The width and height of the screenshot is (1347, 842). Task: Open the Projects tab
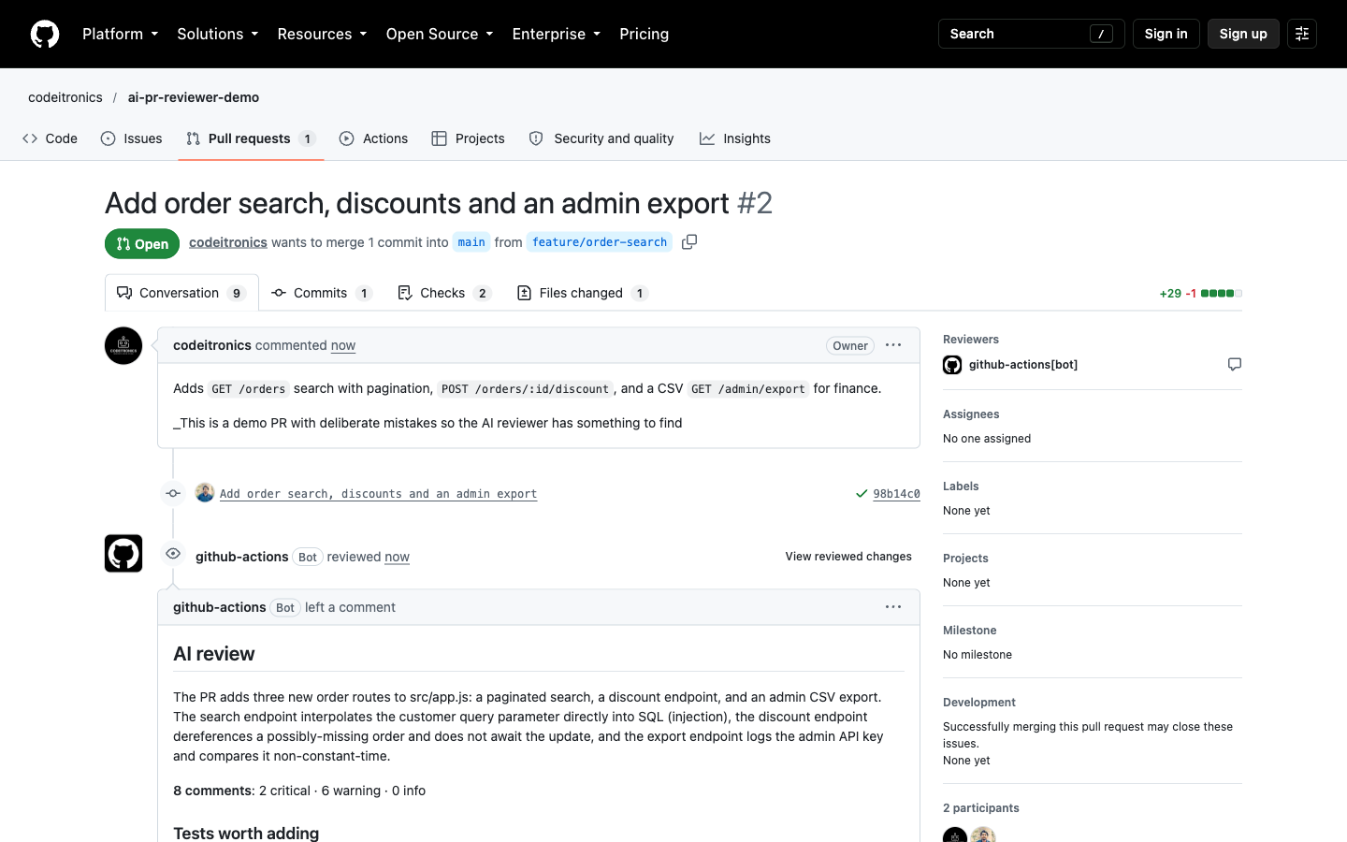coord(469,138)
